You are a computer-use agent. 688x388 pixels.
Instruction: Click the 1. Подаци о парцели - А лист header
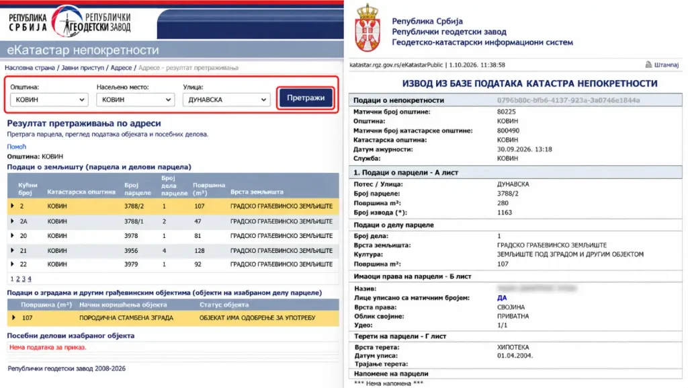point(406,173)
